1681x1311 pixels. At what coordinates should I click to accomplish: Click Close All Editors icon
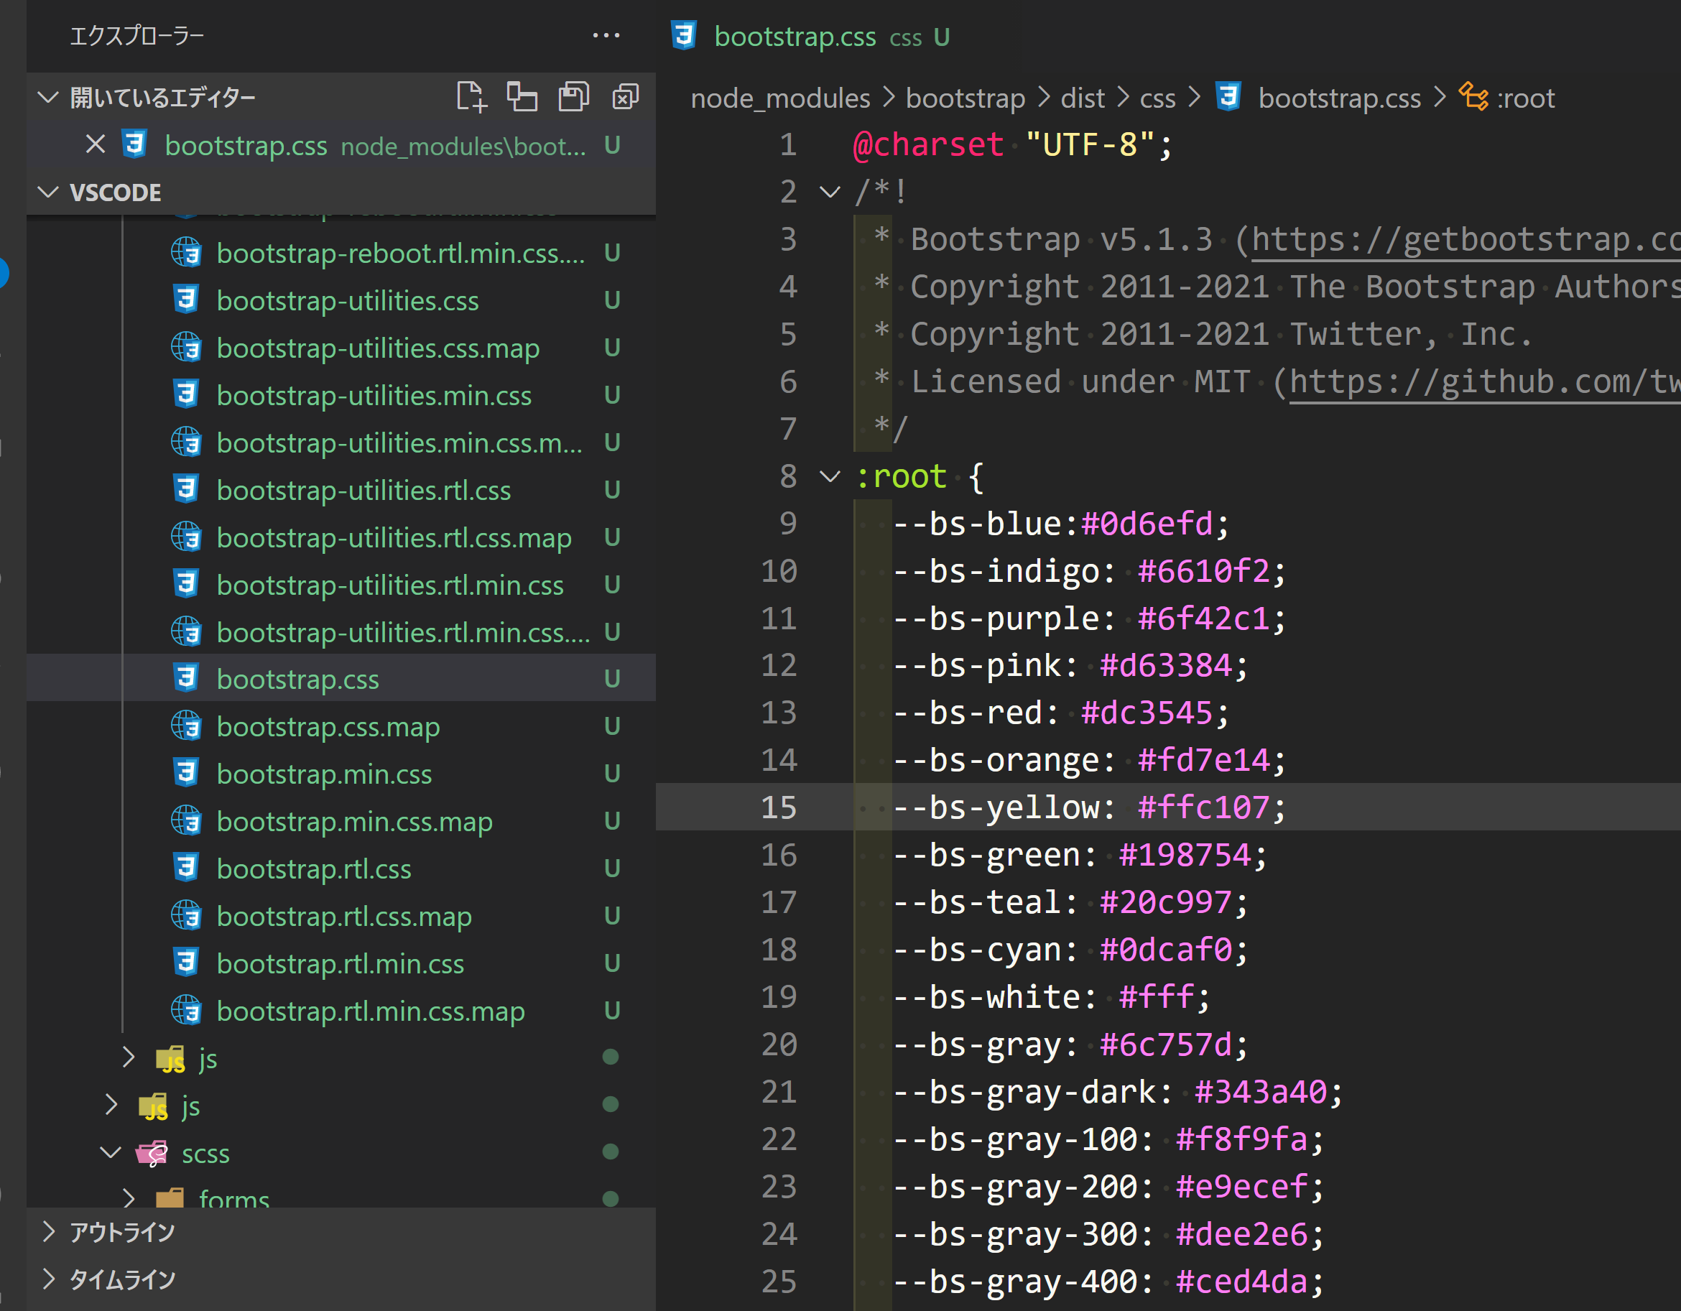pos(625,97)
